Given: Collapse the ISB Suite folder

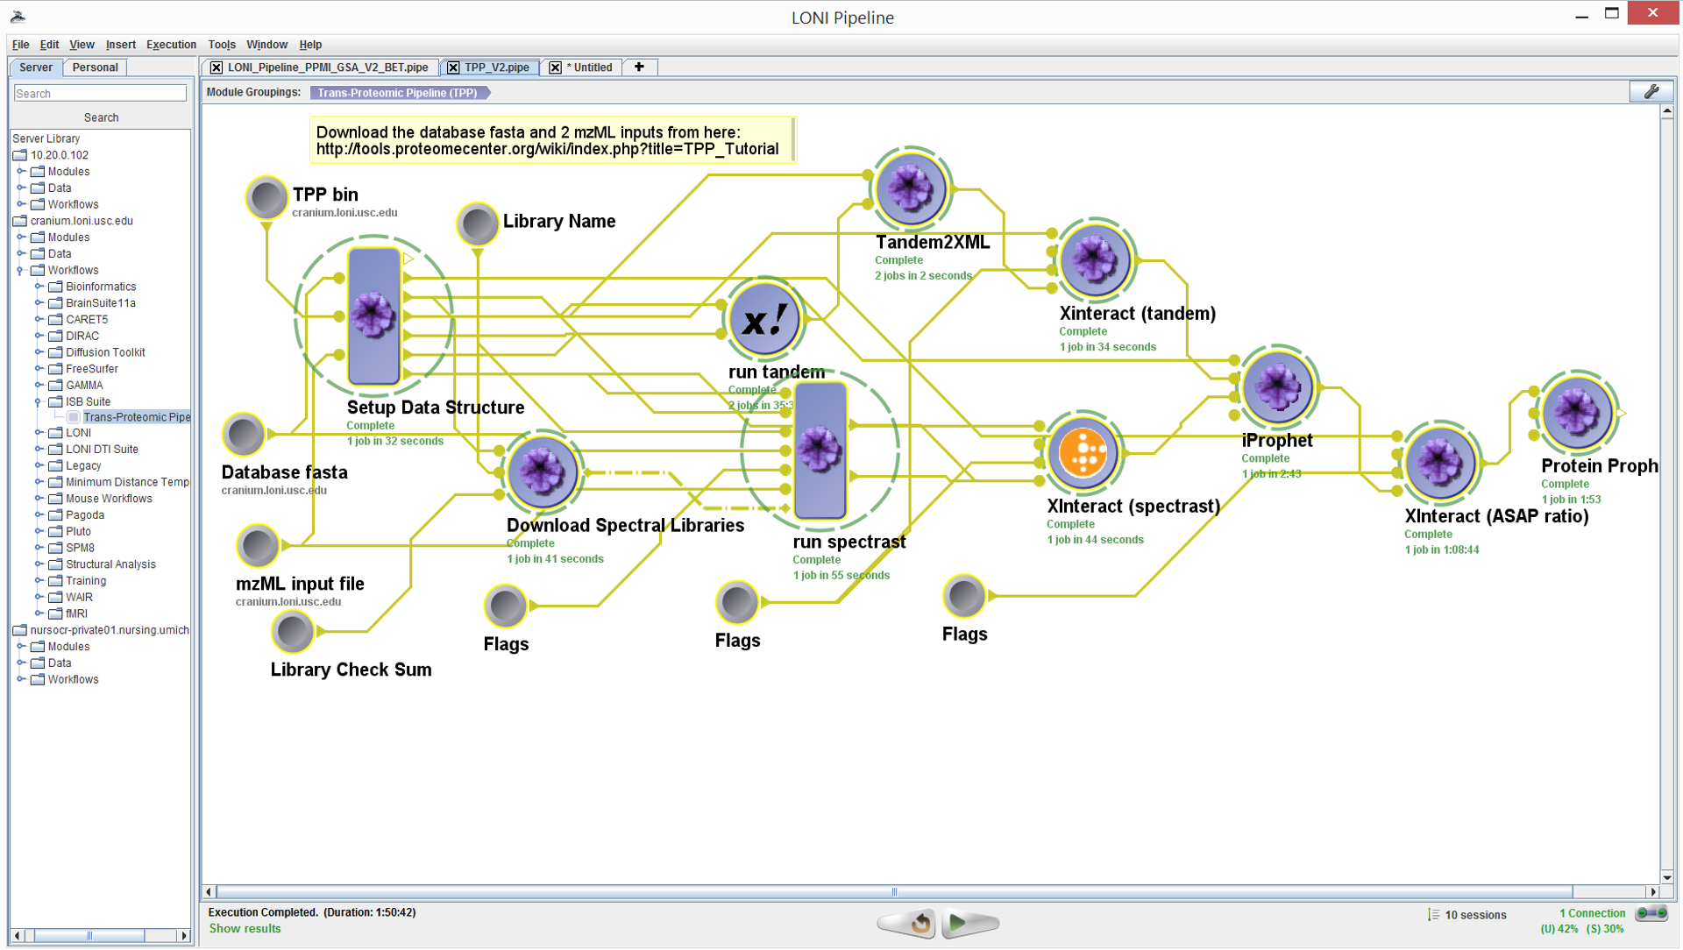Looking at the screenshot, I should point(39,402).
